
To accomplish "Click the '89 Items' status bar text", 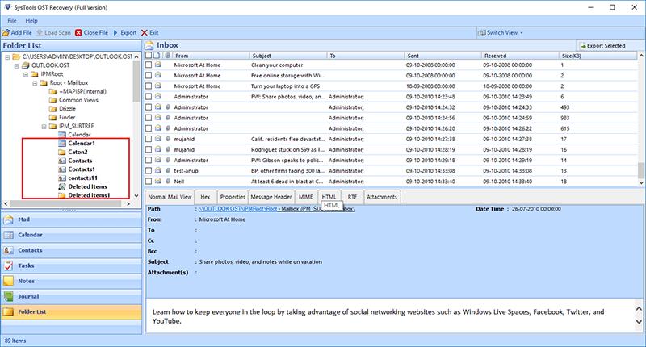I will click(x=15, y=341).
